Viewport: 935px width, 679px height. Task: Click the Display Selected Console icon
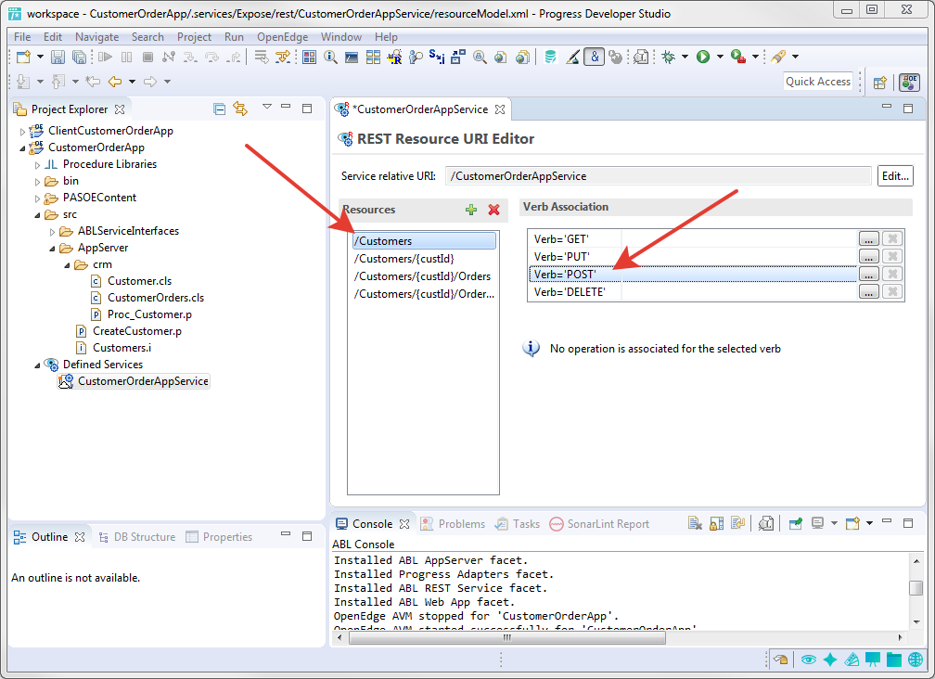click(817, 523)
